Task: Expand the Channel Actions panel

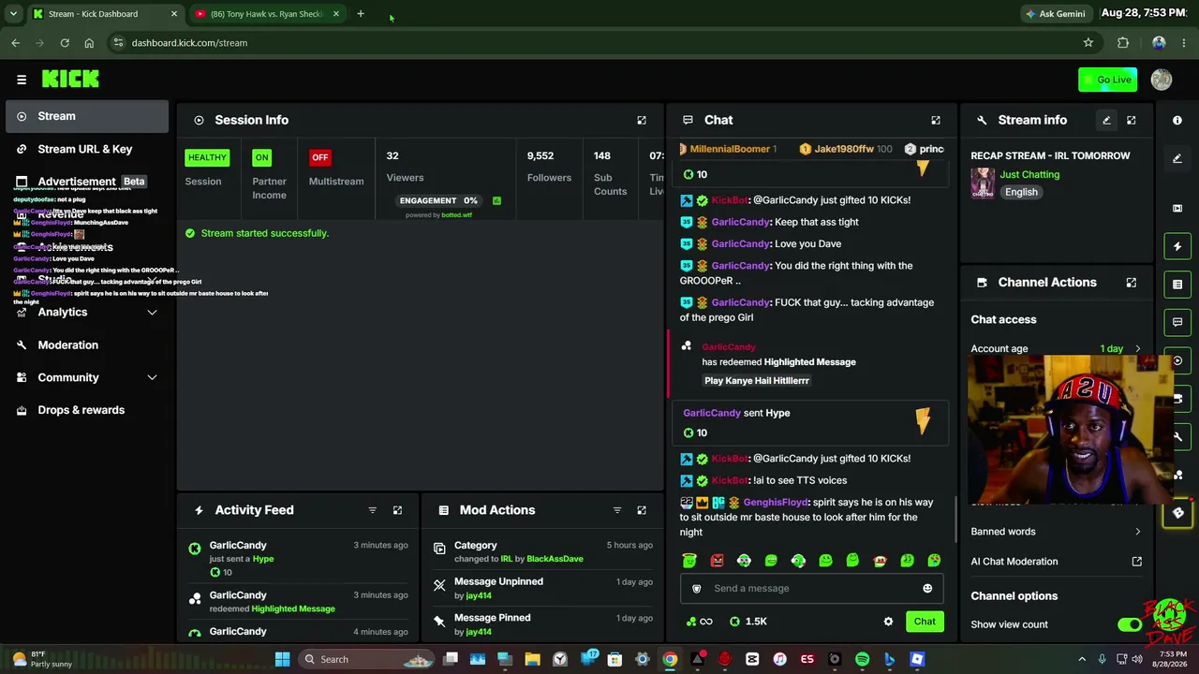Action: 1132,283
